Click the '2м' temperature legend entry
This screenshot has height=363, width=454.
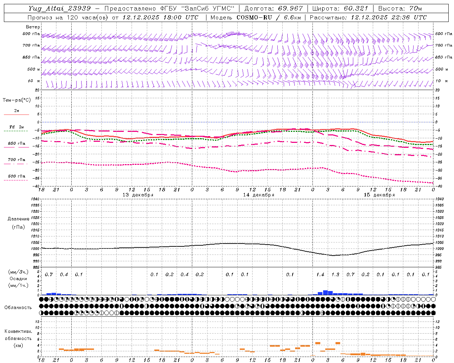tap(17, 111)
